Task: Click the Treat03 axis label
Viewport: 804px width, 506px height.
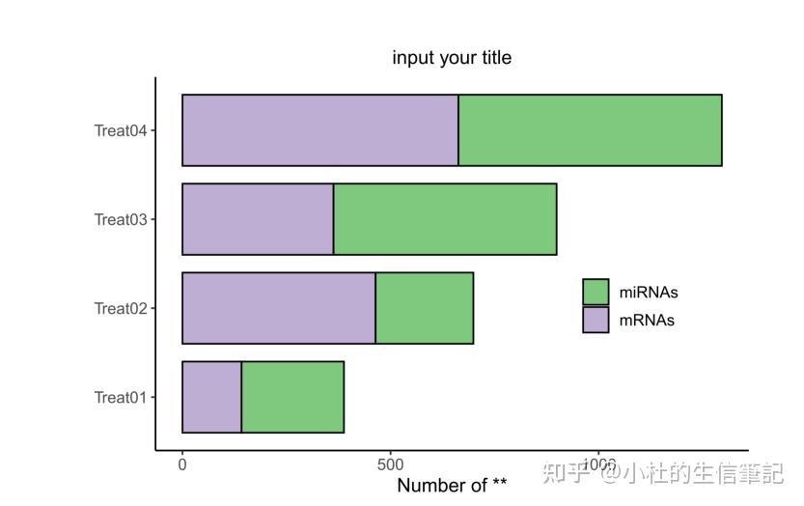Action: [121, 219]
